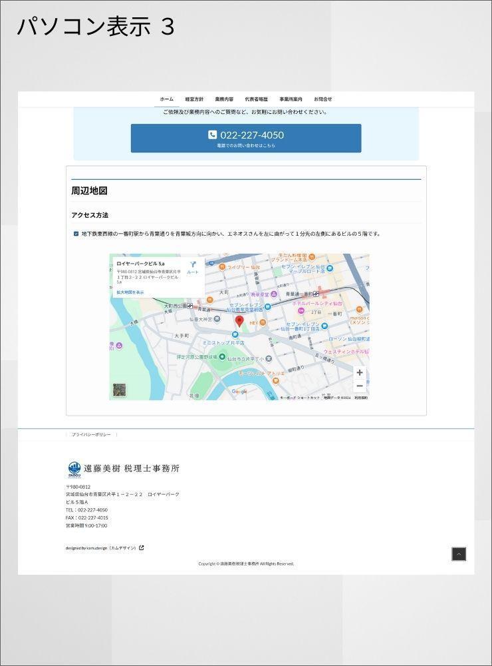
Task: Select the アクセス方法 subheading
Action: tap(90, 215)
